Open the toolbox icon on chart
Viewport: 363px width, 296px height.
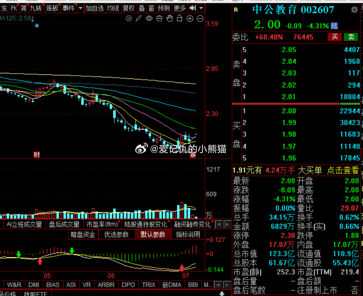pos(159,19)
